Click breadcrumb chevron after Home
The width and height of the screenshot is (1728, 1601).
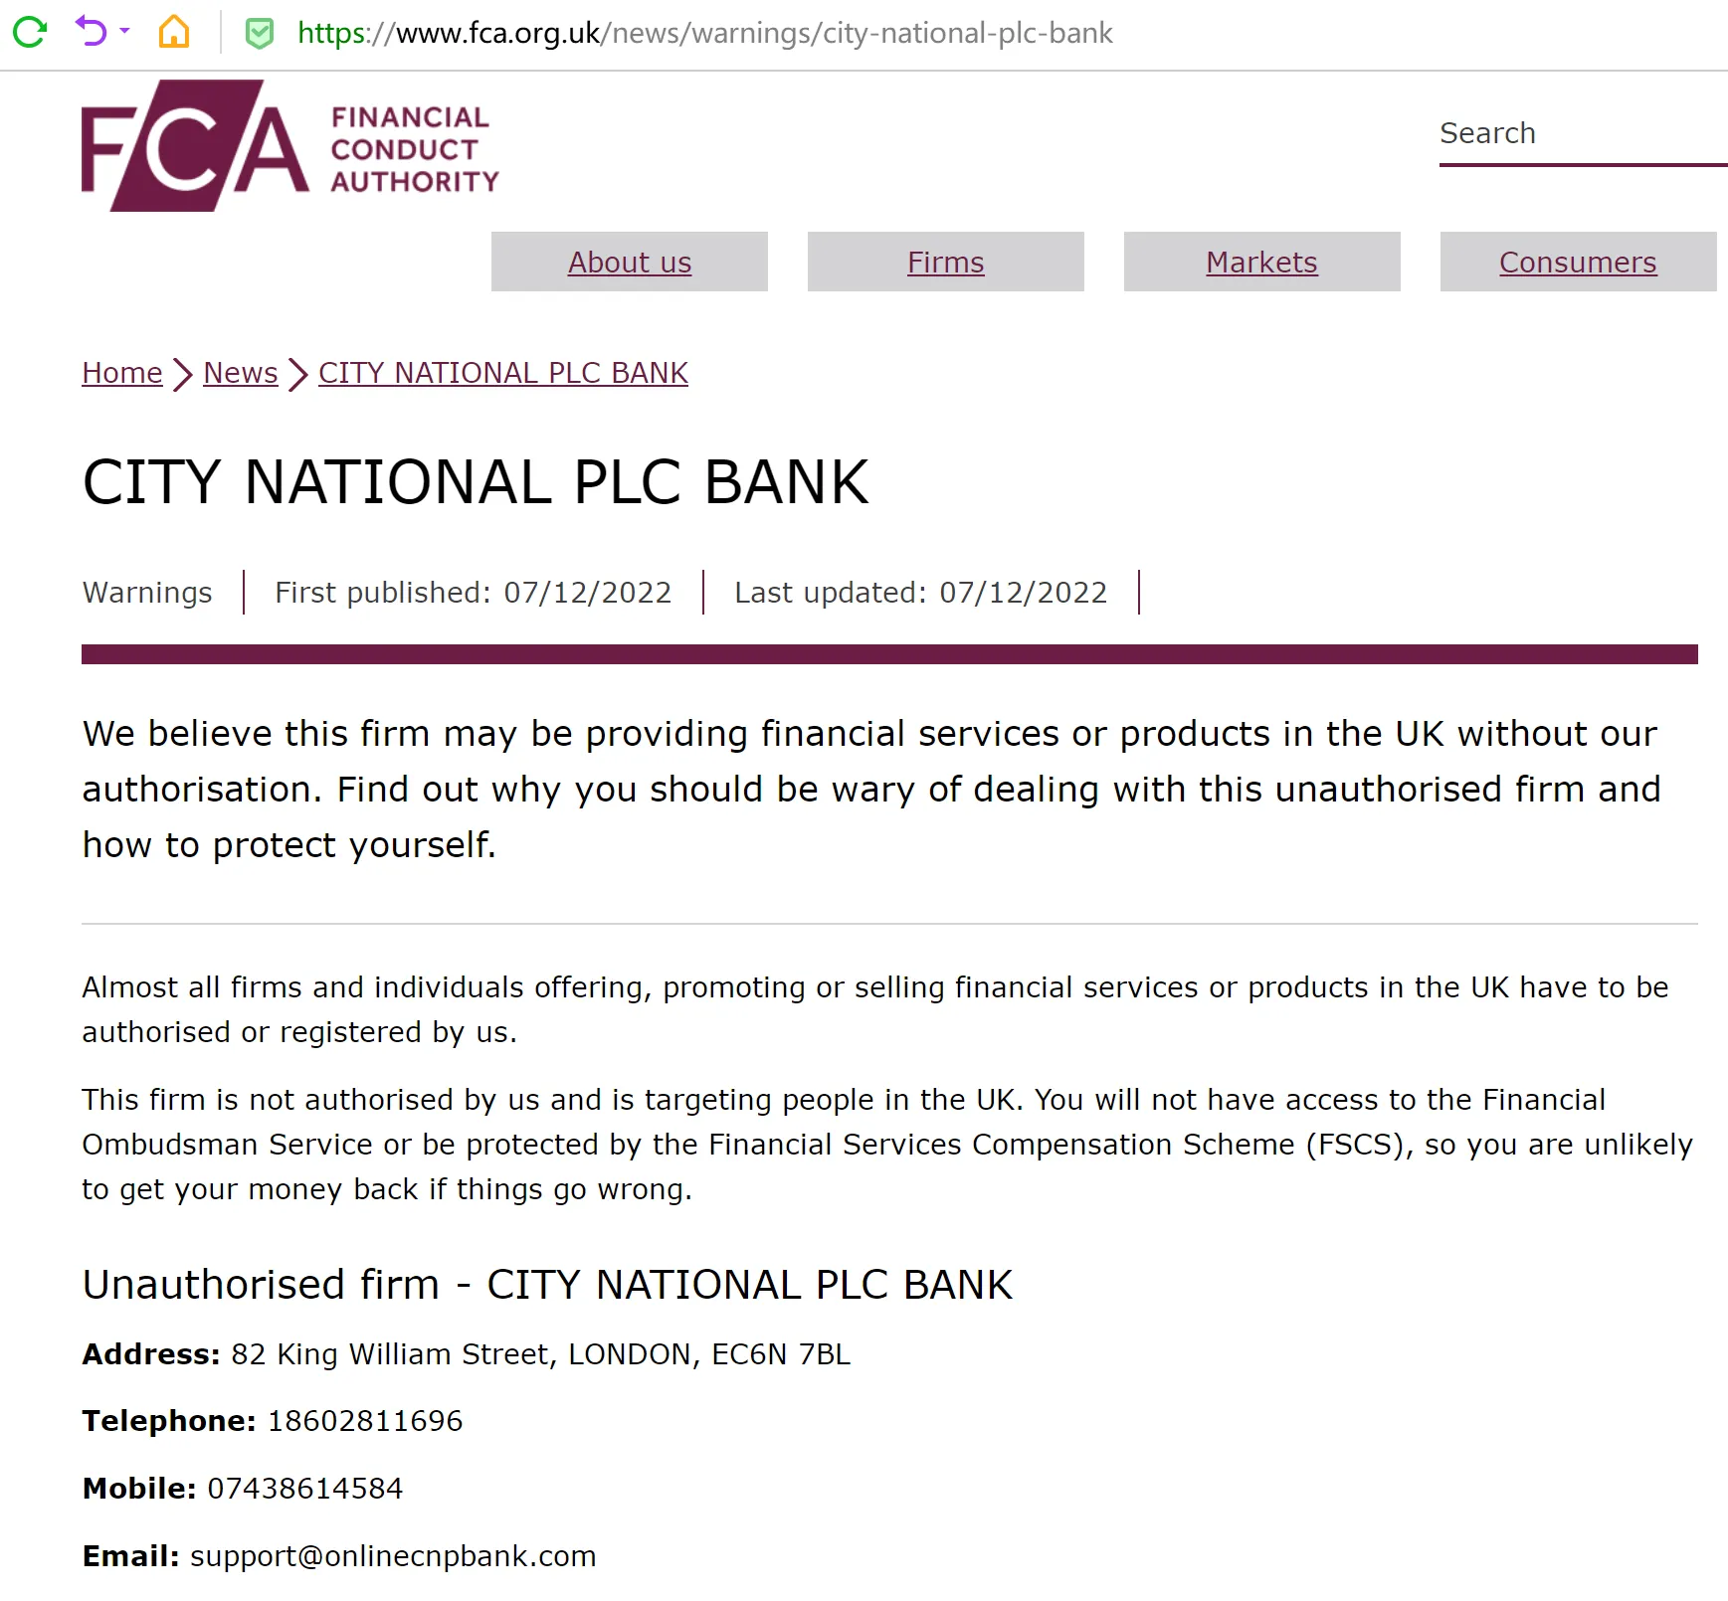[183, 375]
